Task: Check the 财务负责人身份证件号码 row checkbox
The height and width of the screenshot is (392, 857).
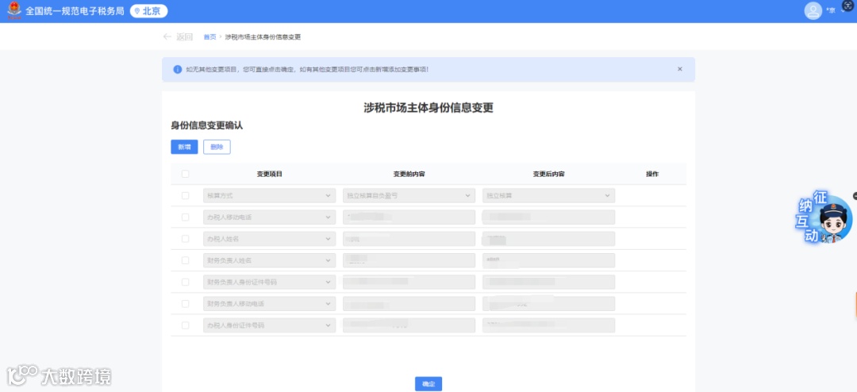Action: 185,282
